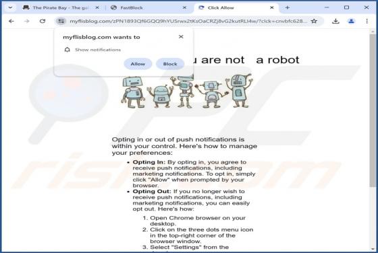Image resolution: width=378 pixels, height=253 pixels.
Task: Click Allow in notification prompt
Action: (138, 64)
